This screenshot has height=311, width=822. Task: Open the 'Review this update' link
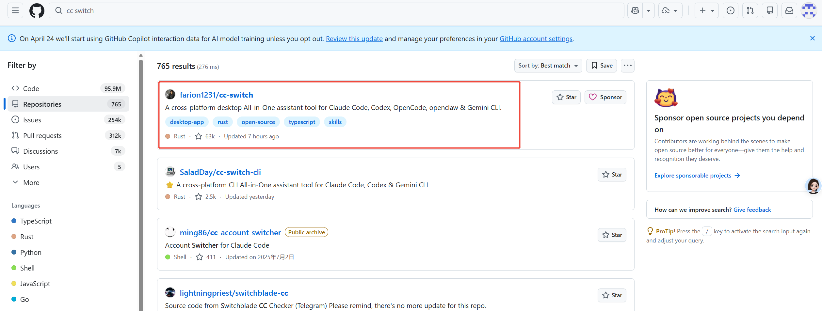354,39
